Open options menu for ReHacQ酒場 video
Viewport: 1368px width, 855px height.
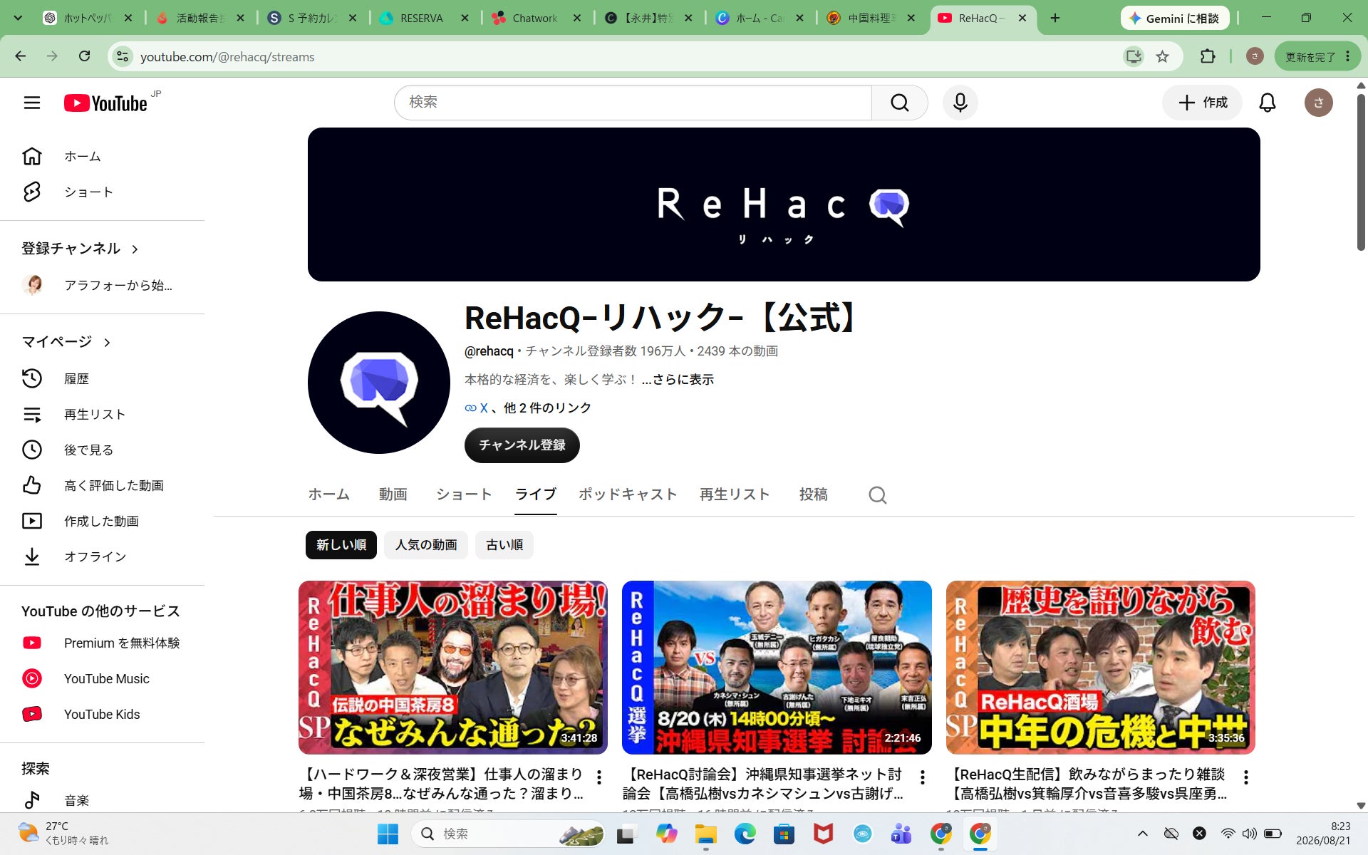click(x=1246, y=777)
